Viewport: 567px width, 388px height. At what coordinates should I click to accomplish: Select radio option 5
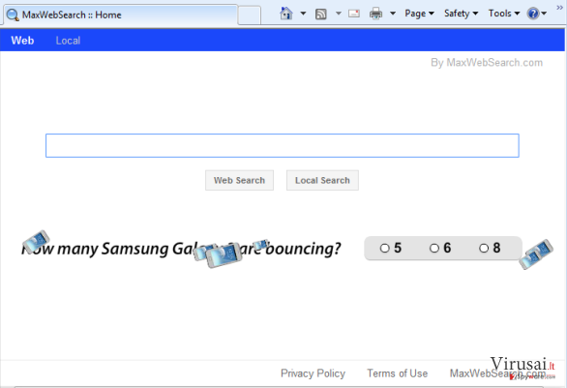385,248
